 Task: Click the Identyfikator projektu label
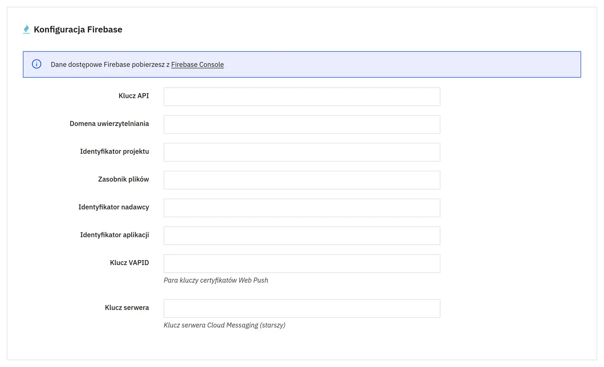(x=114, y=151)
